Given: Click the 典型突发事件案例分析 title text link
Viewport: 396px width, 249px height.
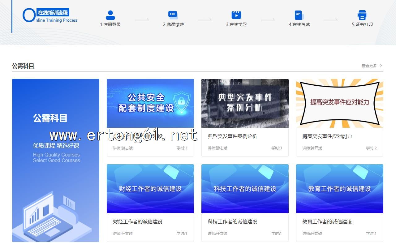Looking at the screenshot, I should point(232,136).
